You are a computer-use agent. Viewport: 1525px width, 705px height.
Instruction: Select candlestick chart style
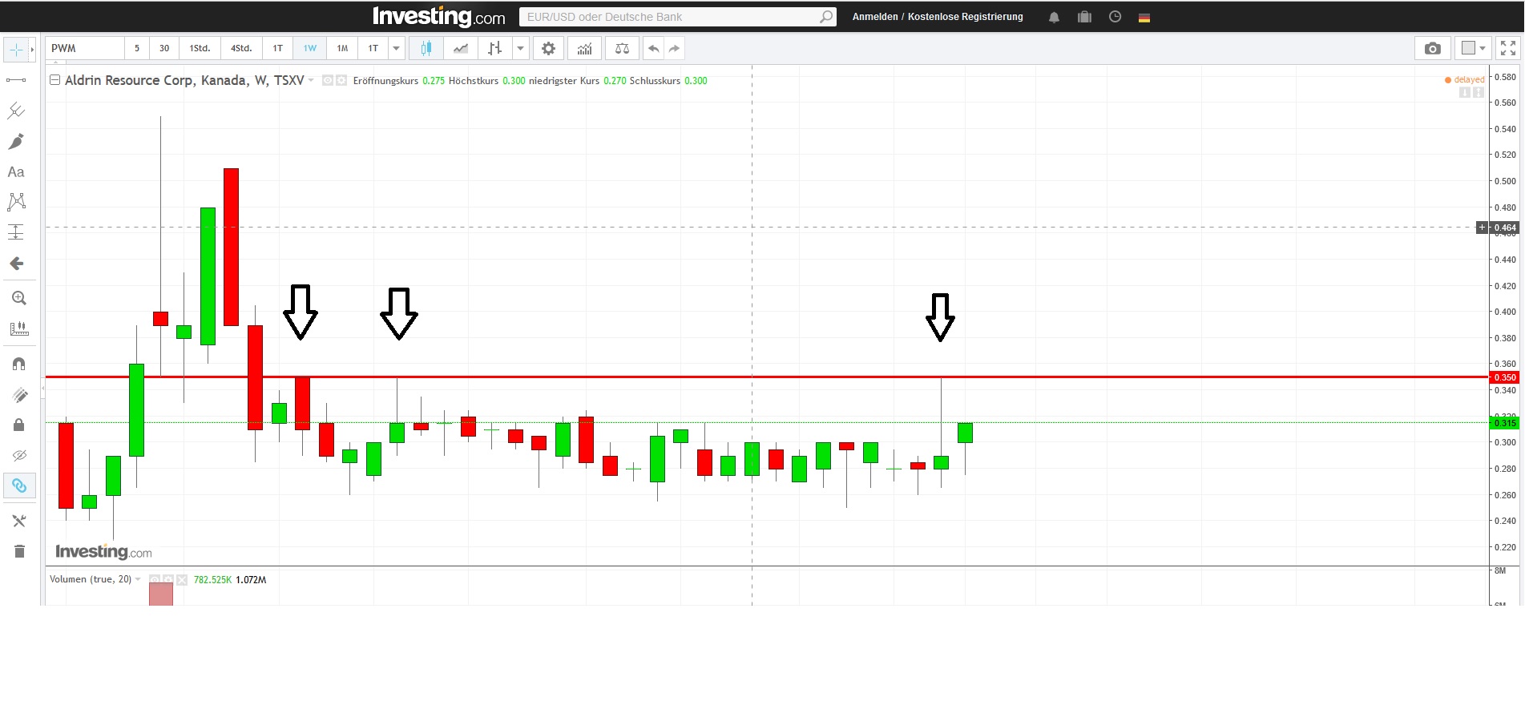[426, 48]
